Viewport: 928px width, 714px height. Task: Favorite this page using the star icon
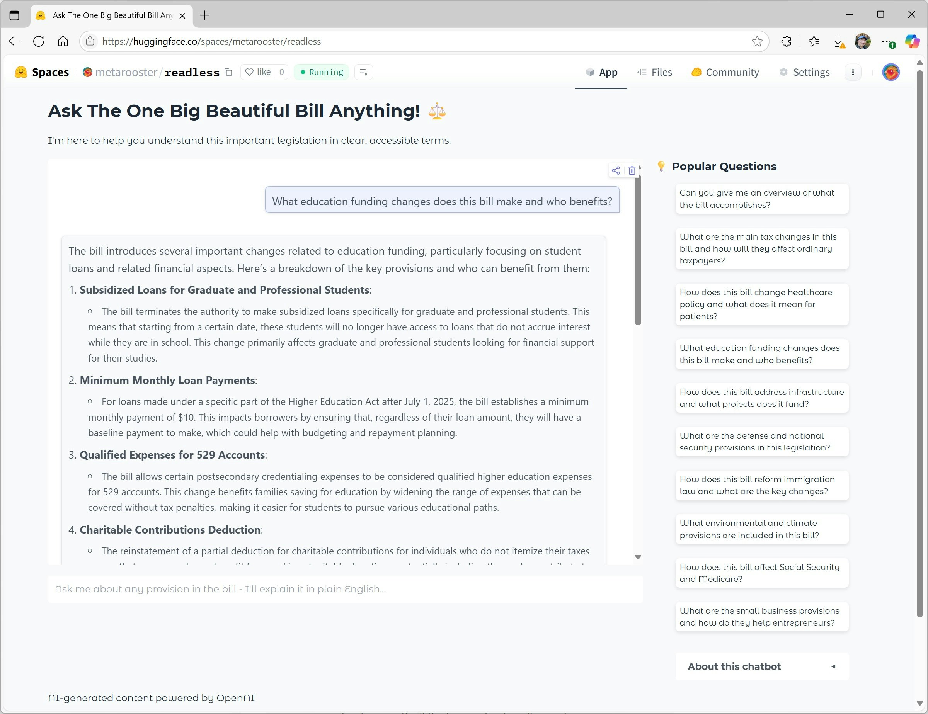pyautogui.click(x=757, y=41)
